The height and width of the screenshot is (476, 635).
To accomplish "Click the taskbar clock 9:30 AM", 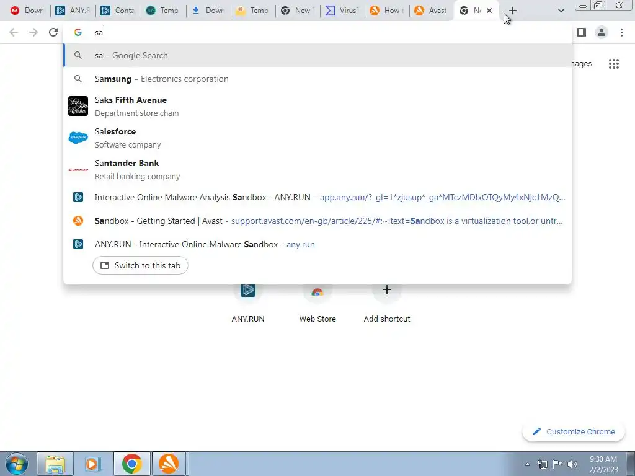I will pos(603,464).
